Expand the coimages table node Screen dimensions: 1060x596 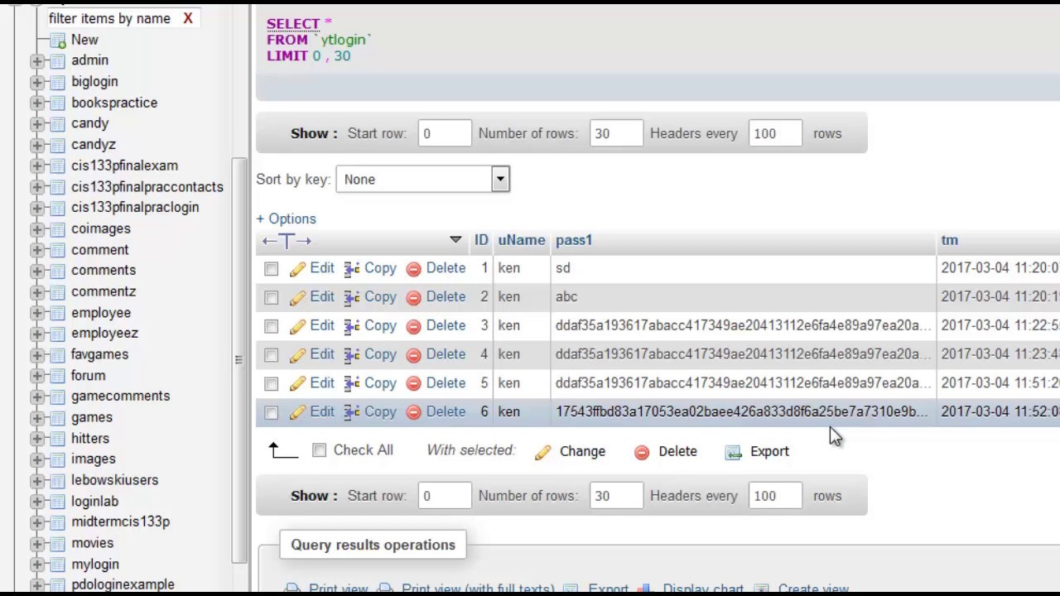point(37,228)
